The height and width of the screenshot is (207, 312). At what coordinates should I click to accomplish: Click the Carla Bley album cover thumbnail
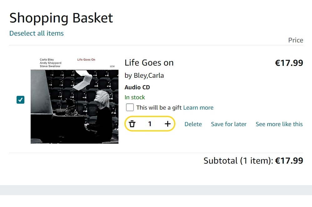click(x=74, y=100)
